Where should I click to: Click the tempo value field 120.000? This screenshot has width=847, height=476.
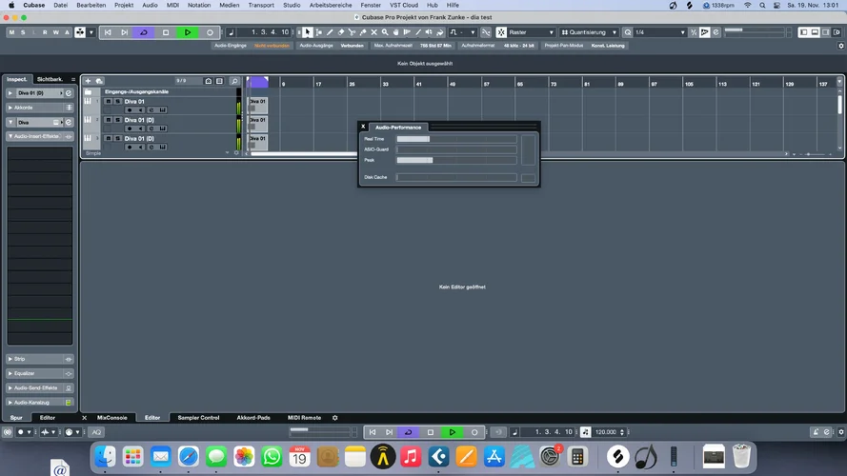click(605, 432)
